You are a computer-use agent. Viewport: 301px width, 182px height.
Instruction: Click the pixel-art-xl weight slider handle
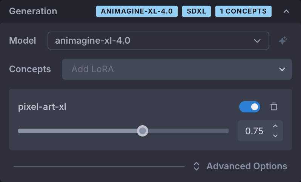(142, 131)
